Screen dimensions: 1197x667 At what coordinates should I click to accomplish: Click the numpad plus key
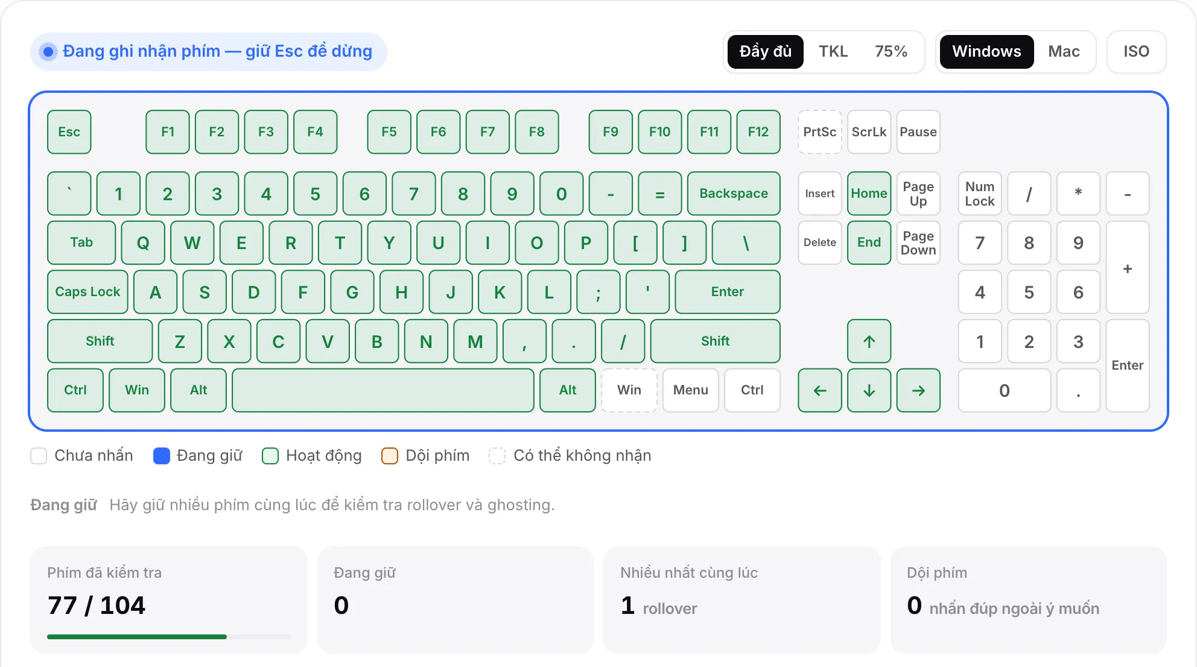[1128, 267]
